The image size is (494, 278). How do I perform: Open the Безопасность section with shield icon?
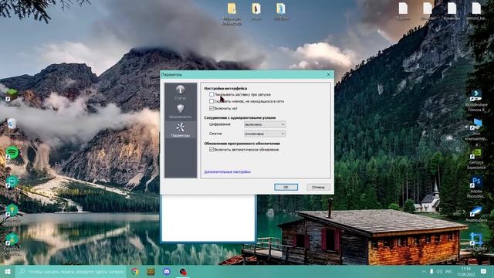click(180, 111)
